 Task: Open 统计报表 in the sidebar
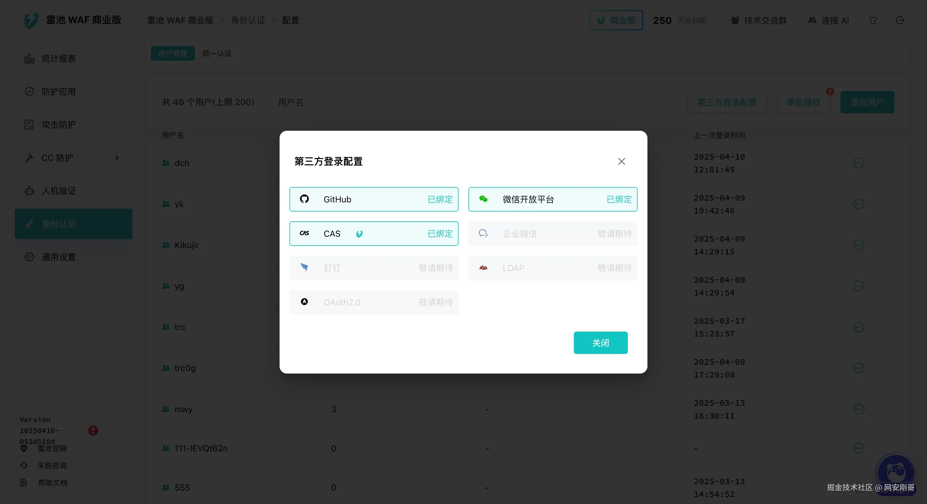58,58
